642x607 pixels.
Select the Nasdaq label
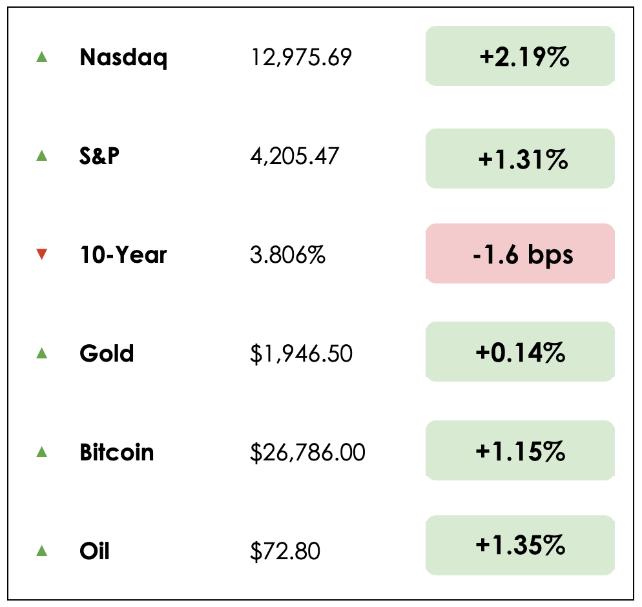pyautogui.click(x=123, y=57)
